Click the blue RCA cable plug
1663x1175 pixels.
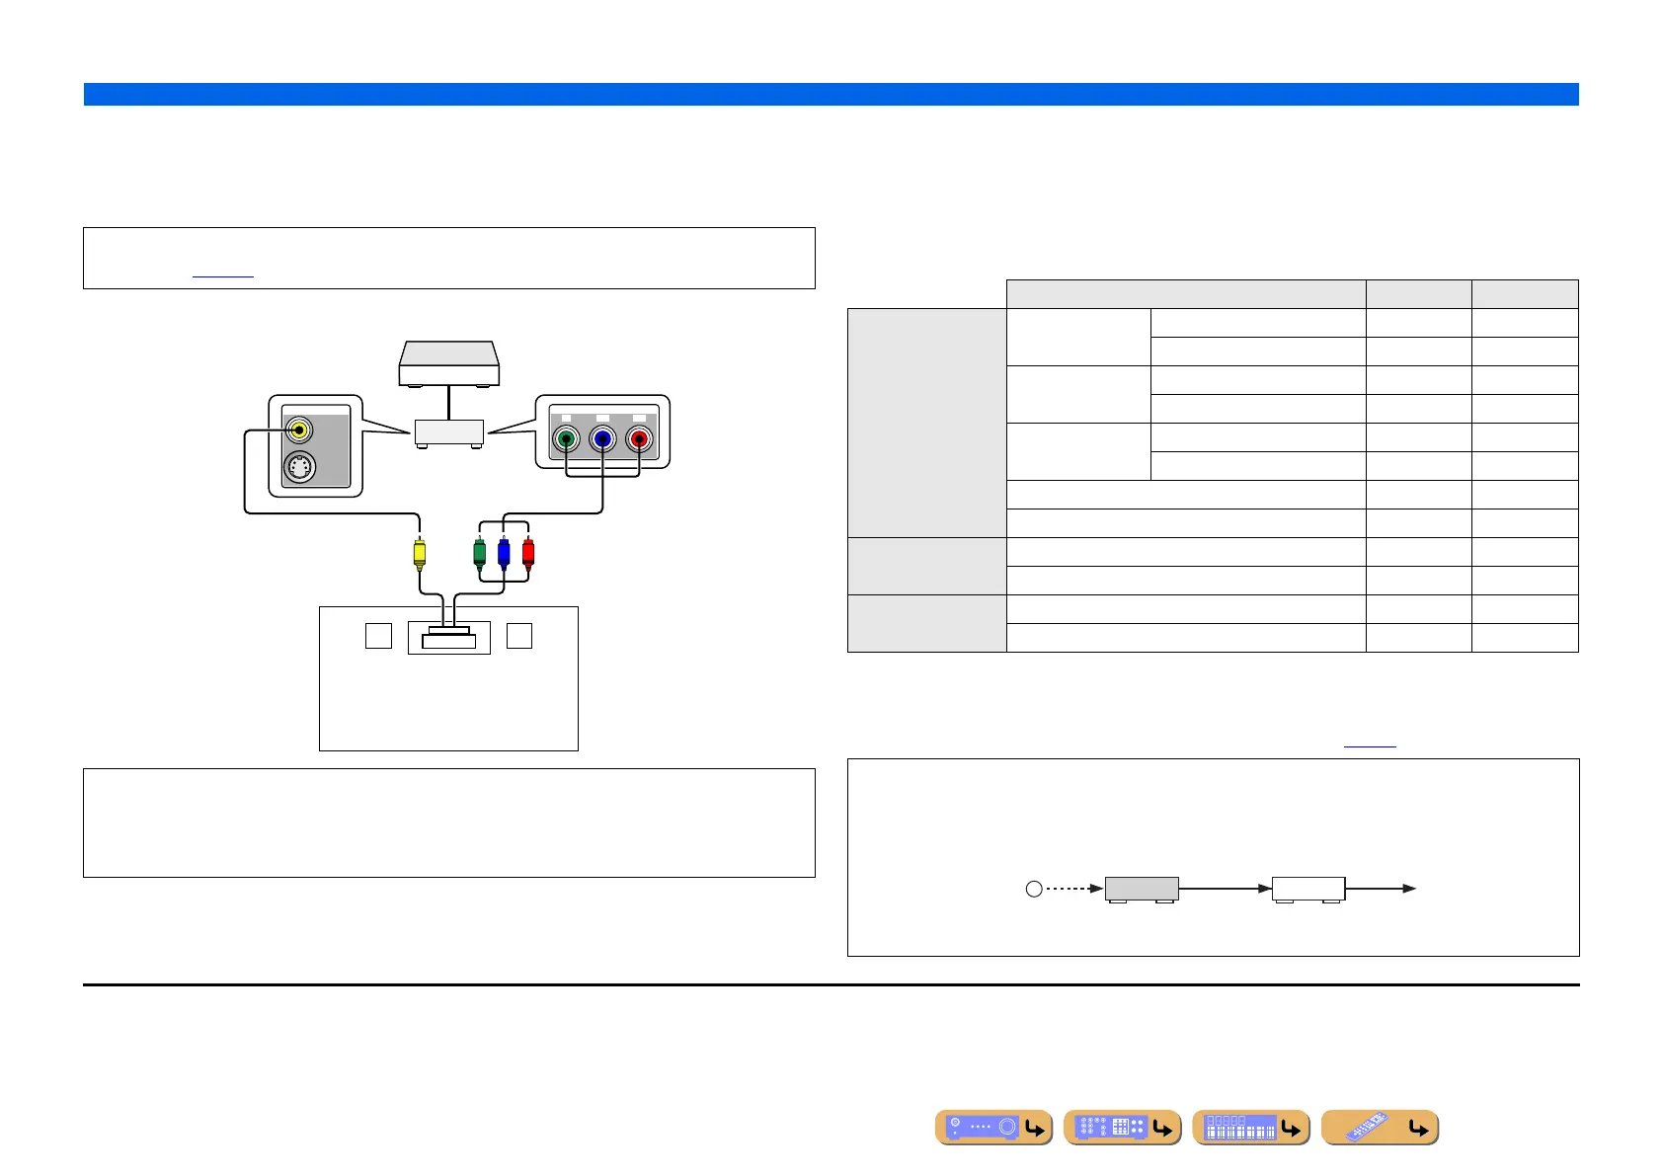[504, 554]
